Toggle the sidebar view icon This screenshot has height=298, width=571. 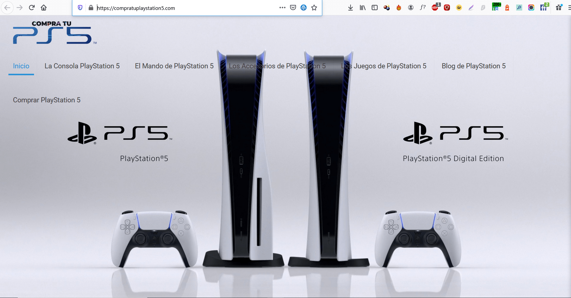click(x=375, y=8)
